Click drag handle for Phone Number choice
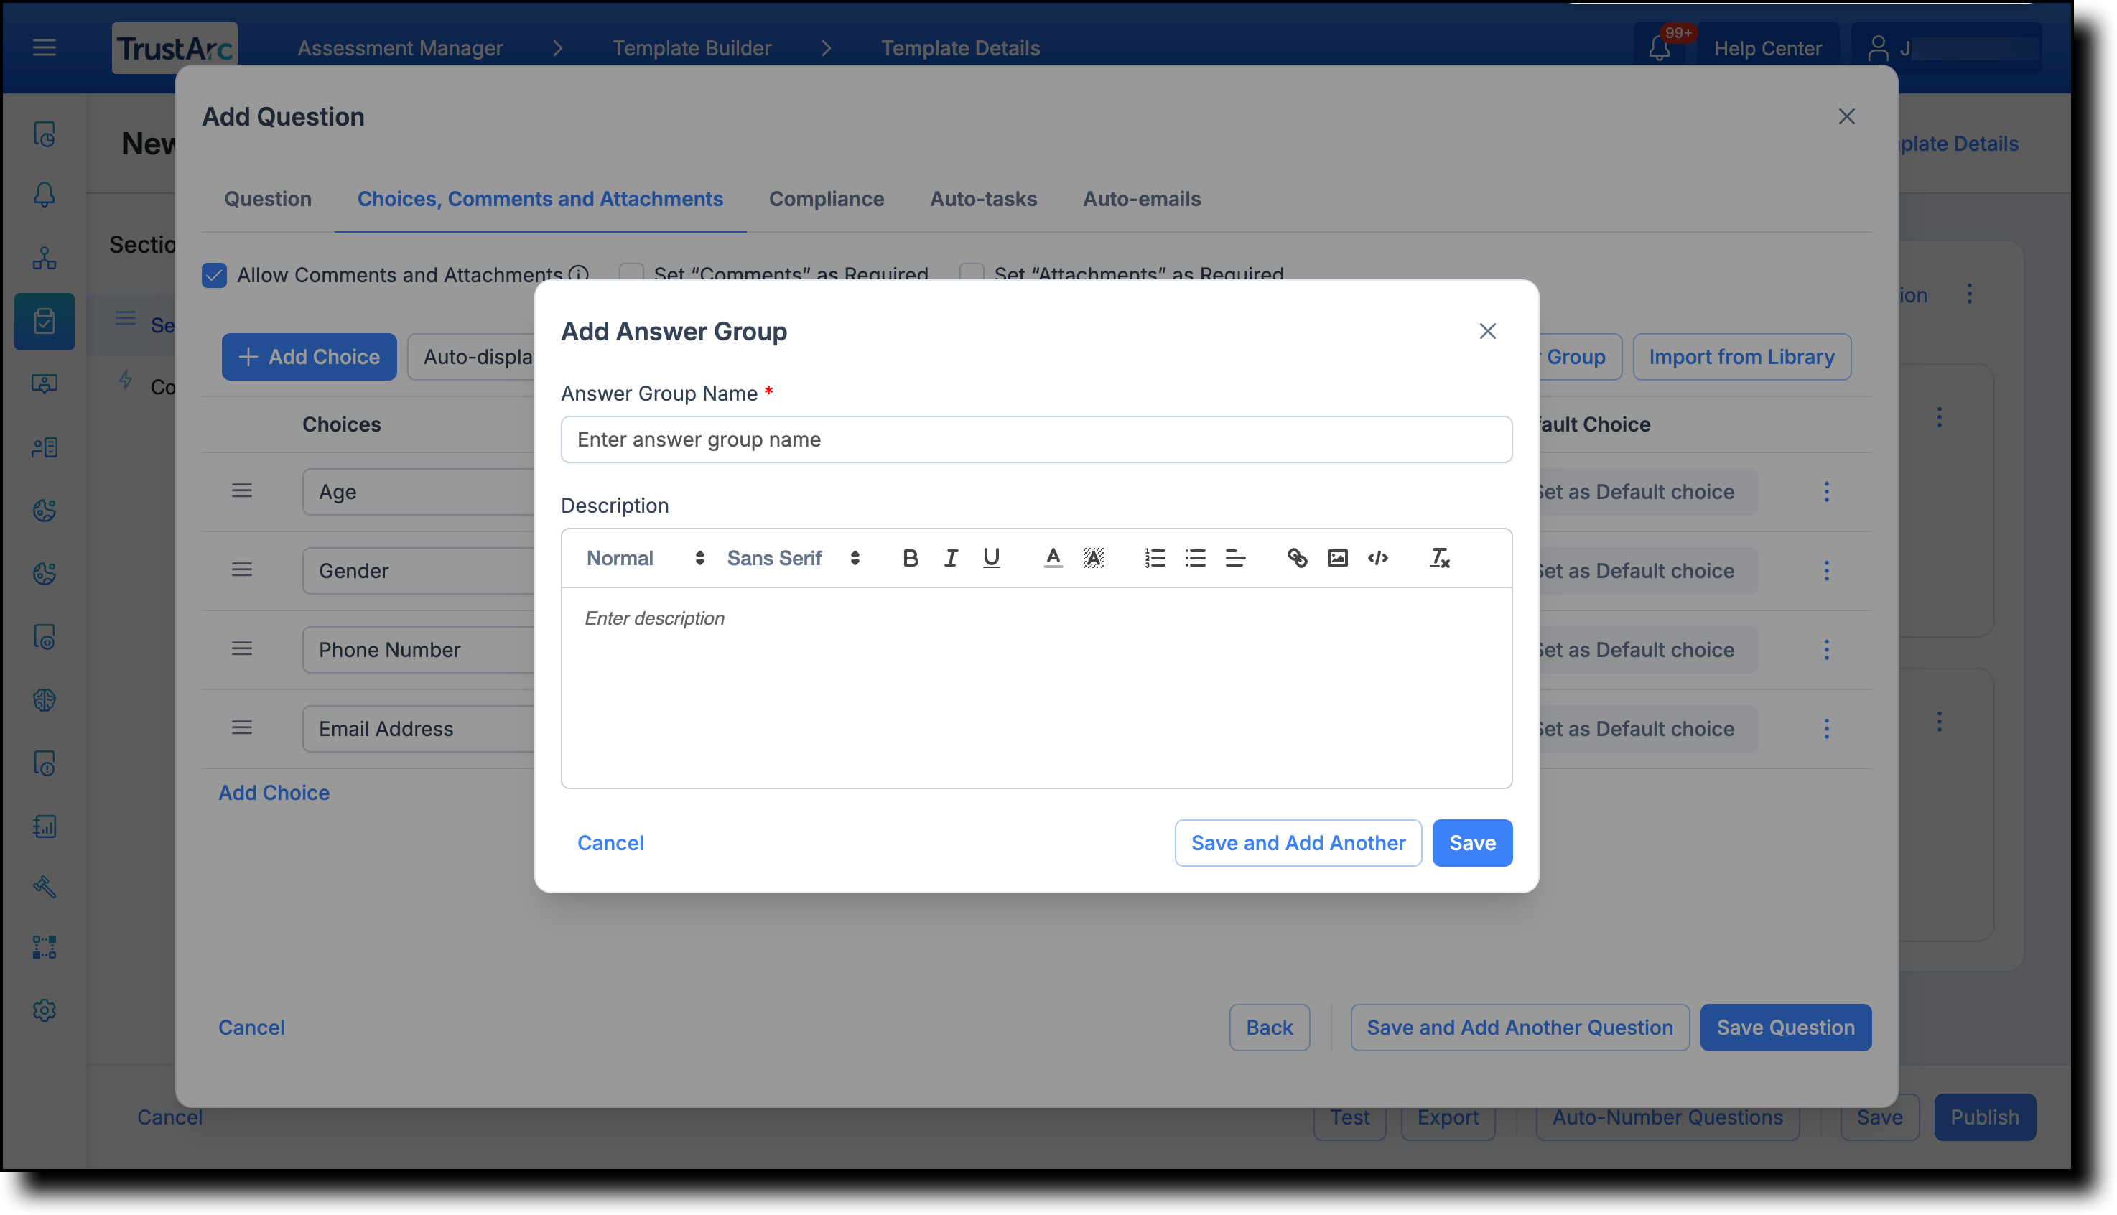This screenshot has height=1215, width=2117. click(x=242, y=648)
